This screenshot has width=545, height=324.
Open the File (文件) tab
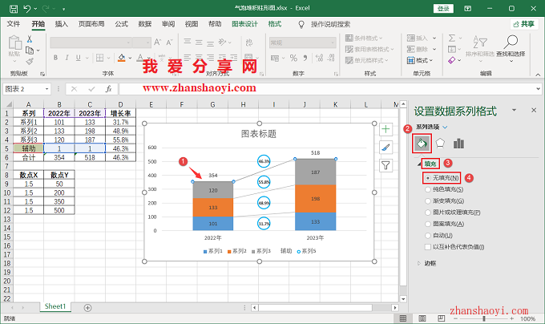pos(14,24)
